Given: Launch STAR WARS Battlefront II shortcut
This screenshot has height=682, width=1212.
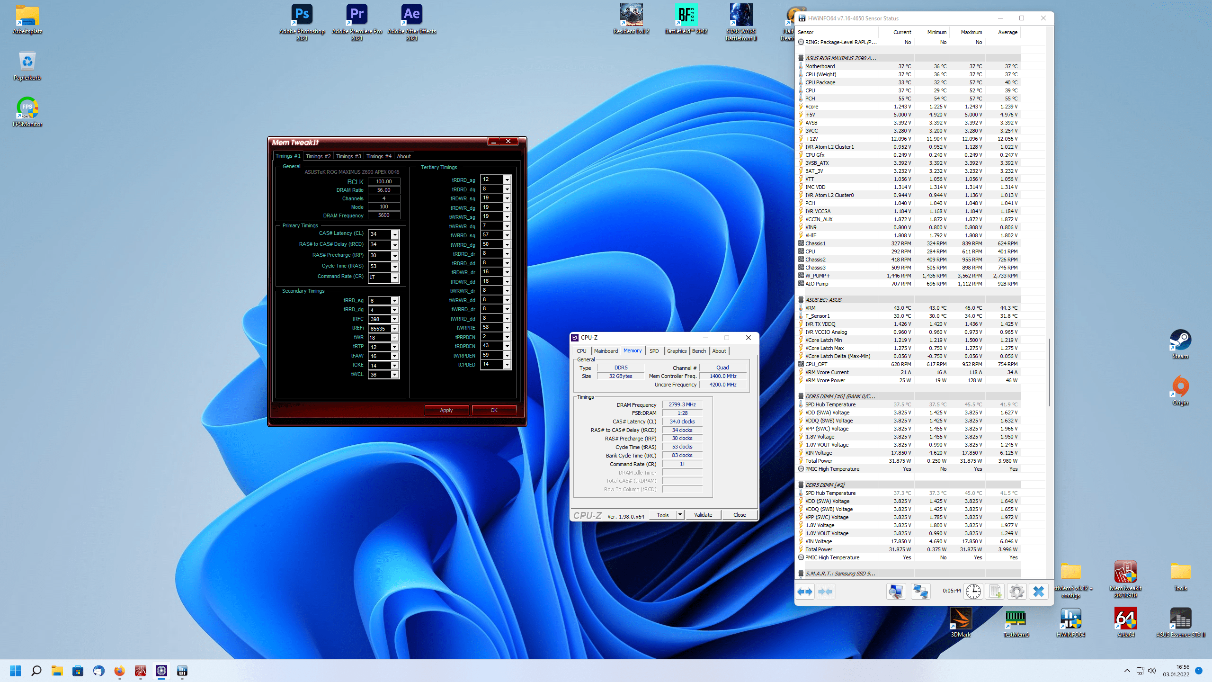Looking at the screenshot, I should point(741,22).
